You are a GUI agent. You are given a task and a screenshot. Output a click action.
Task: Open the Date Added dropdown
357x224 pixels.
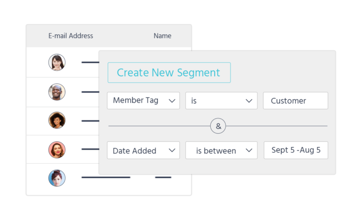pos(143,150)
